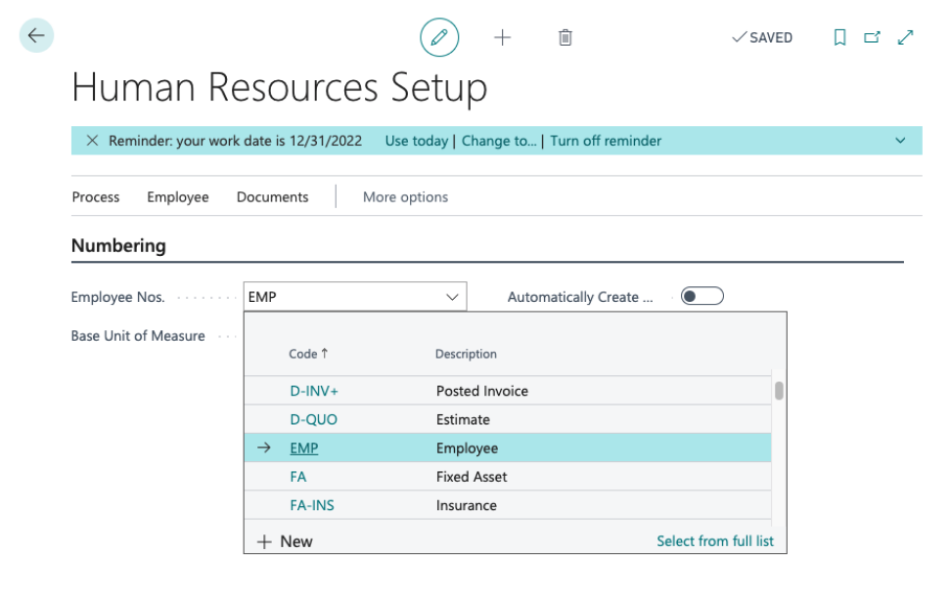Viewport: 950px width, 596px height.
Task: Click the Fixed Asset description
Action: coord(472,477)
